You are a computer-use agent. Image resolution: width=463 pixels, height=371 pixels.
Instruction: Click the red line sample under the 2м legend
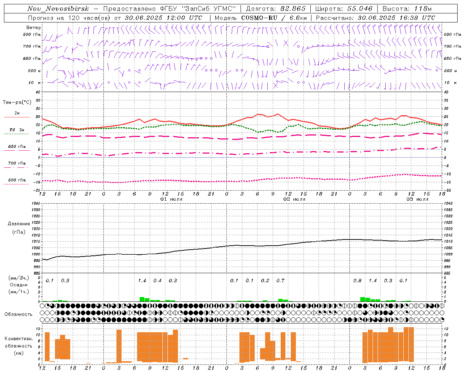[x=17, y=117]
